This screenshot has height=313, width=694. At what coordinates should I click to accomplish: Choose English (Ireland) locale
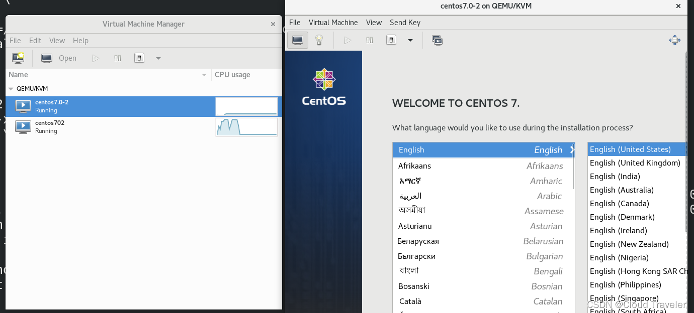[637, 231]
